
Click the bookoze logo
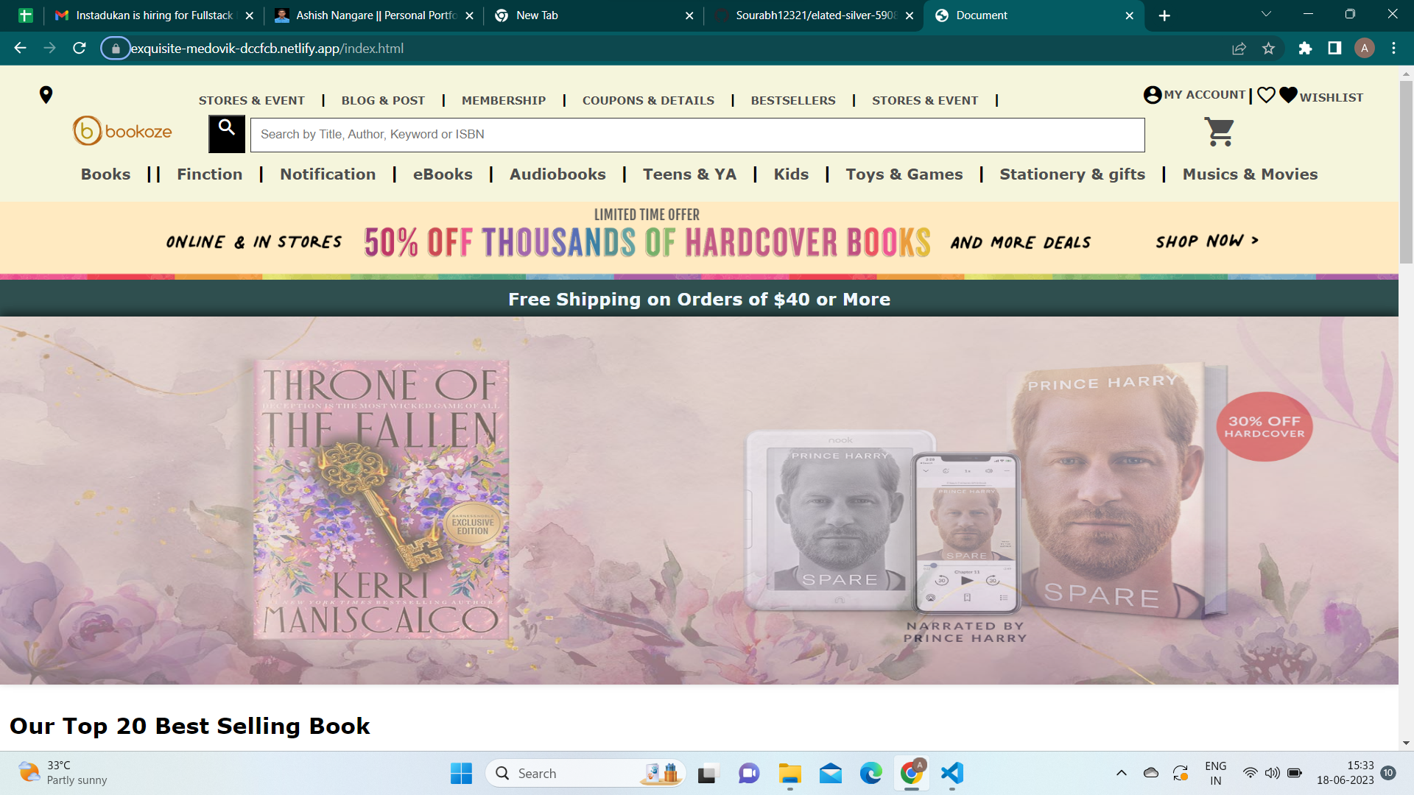pyautogui.click(x=122, y=131)
